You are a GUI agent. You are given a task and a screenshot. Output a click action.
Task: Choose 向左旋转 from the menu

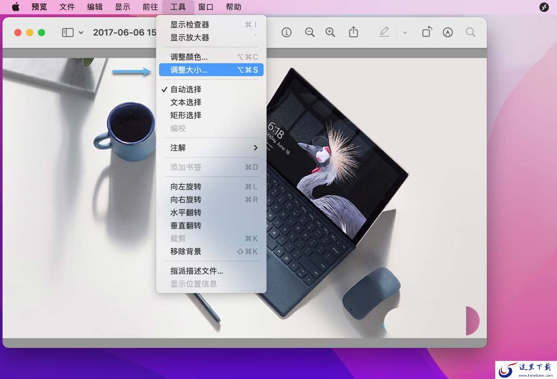(x=211, y=187)
